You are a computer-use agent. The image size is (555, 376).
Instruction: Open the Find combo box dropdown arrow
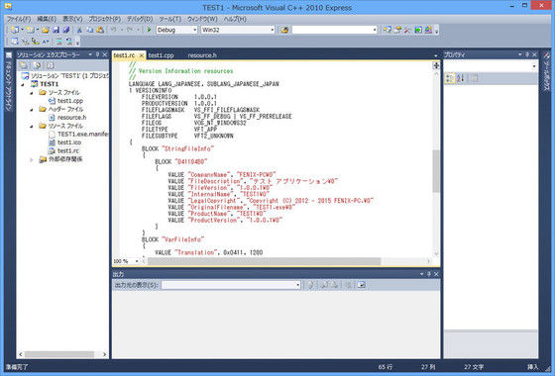tap(375, 30)
